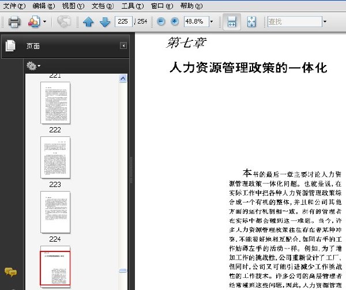Go to next page with down arrow

pyautogui.click(x=105, y=22)
